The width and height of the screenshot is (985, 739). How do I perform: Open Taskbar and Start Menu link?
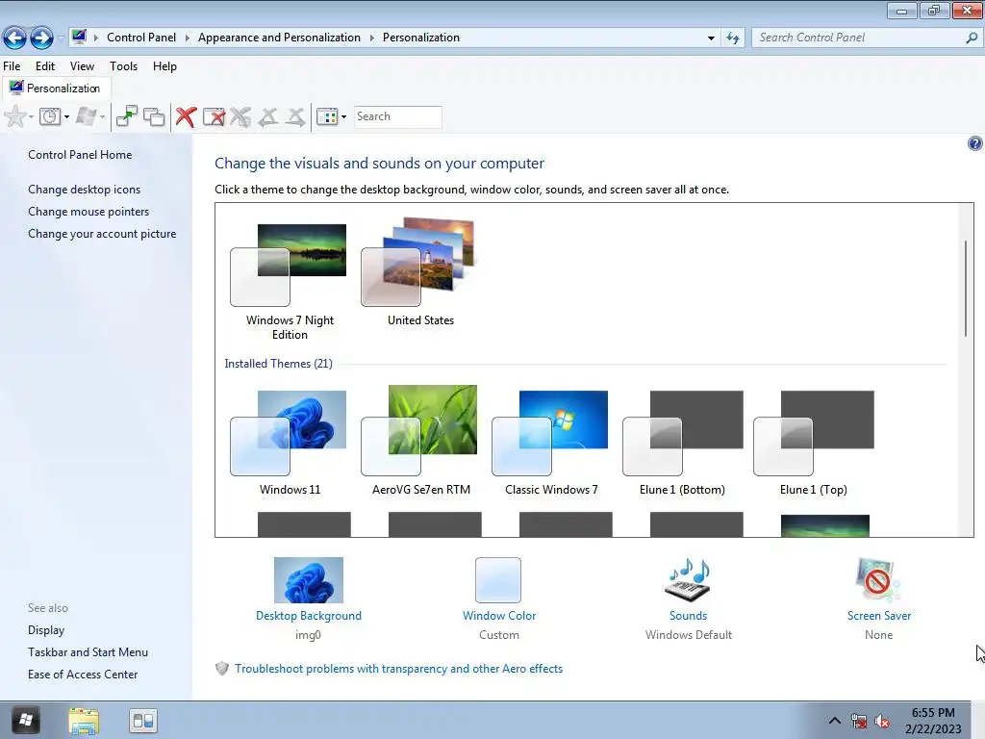(x=88, y=651)
